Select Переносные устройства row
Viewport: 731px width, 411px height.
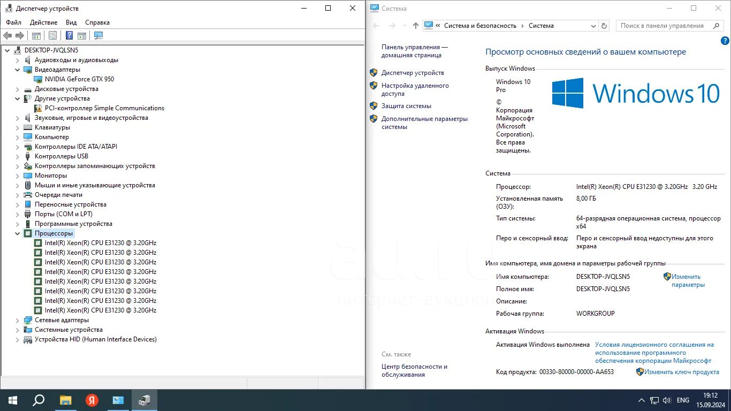70,204
